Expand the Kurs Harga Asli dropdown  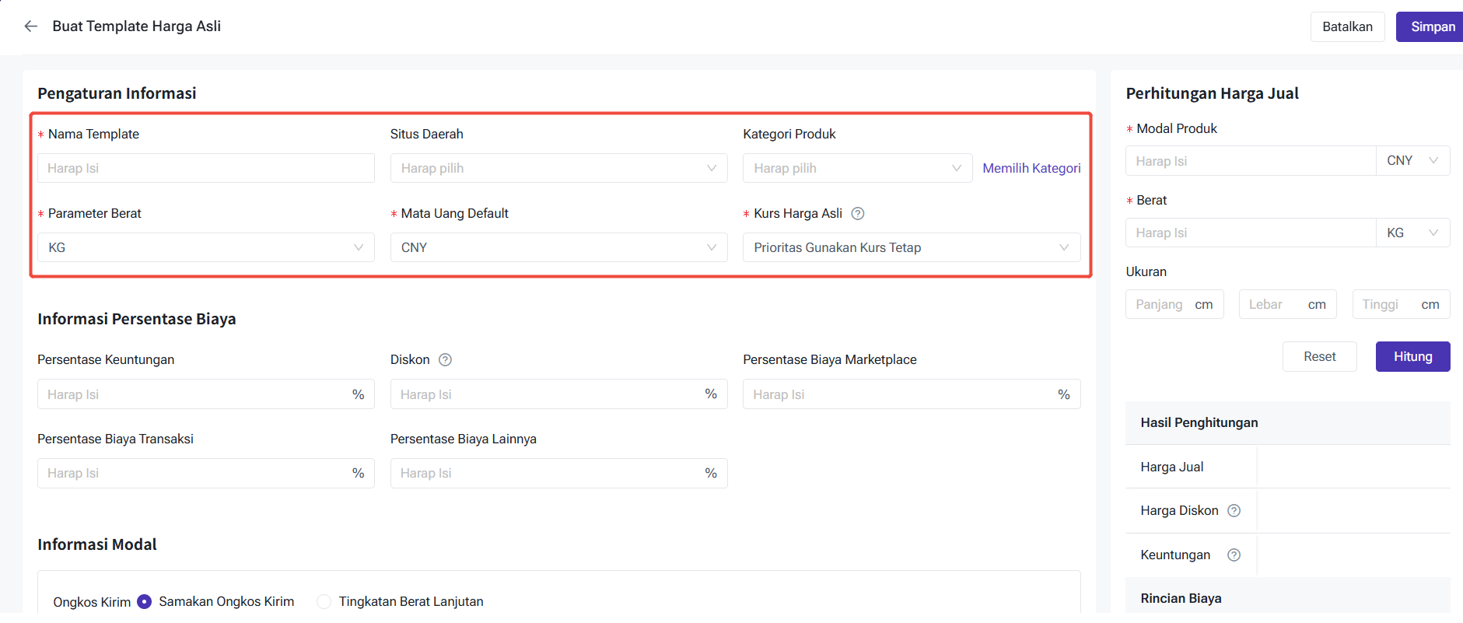[911, 247]
